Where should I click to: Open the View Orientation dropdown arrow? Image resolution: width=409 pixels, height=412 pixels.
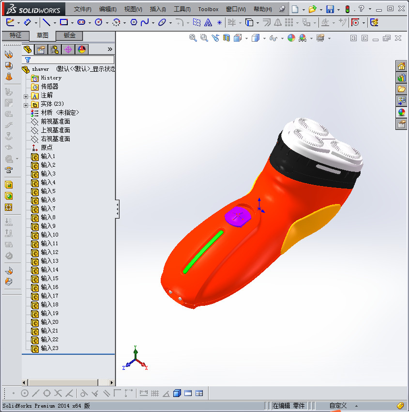246,39
